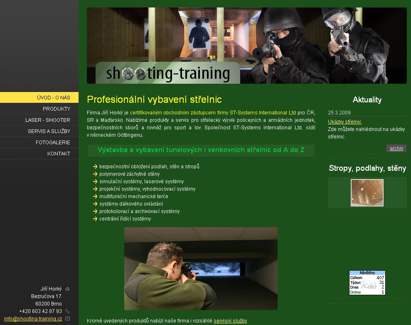Click the photo of man aiming rifle
411x325 pixels.
click(x=201, y=269)
